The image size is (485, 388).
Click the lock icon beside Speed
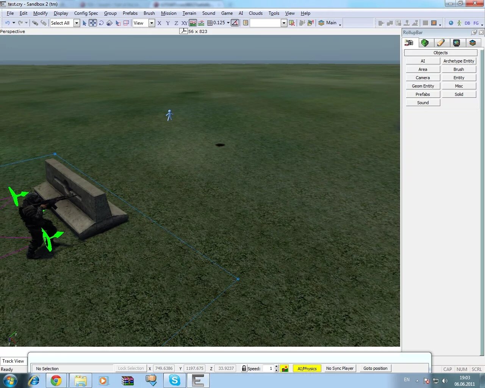coord(244,368)
